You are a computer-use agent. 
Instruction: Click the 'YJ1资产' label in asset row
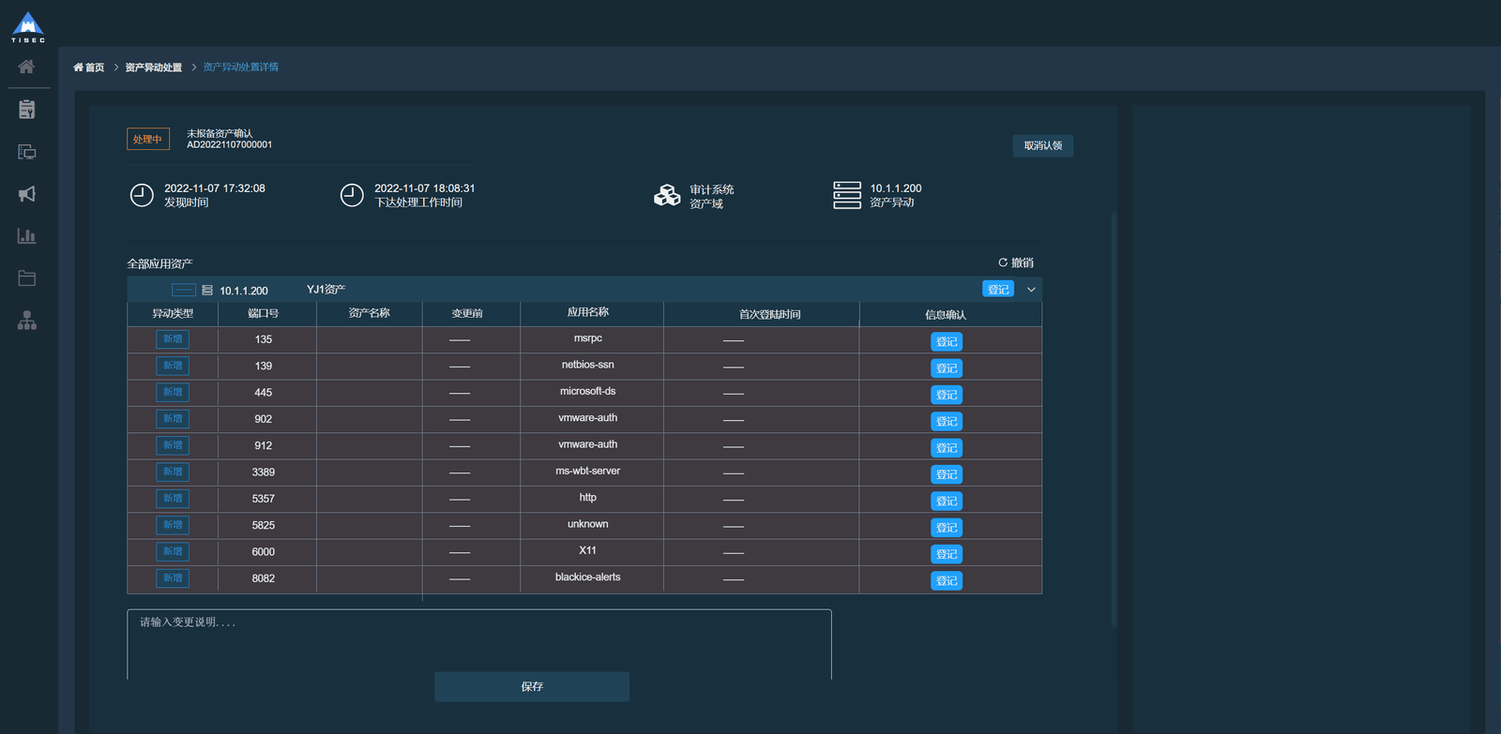(326, 290)
